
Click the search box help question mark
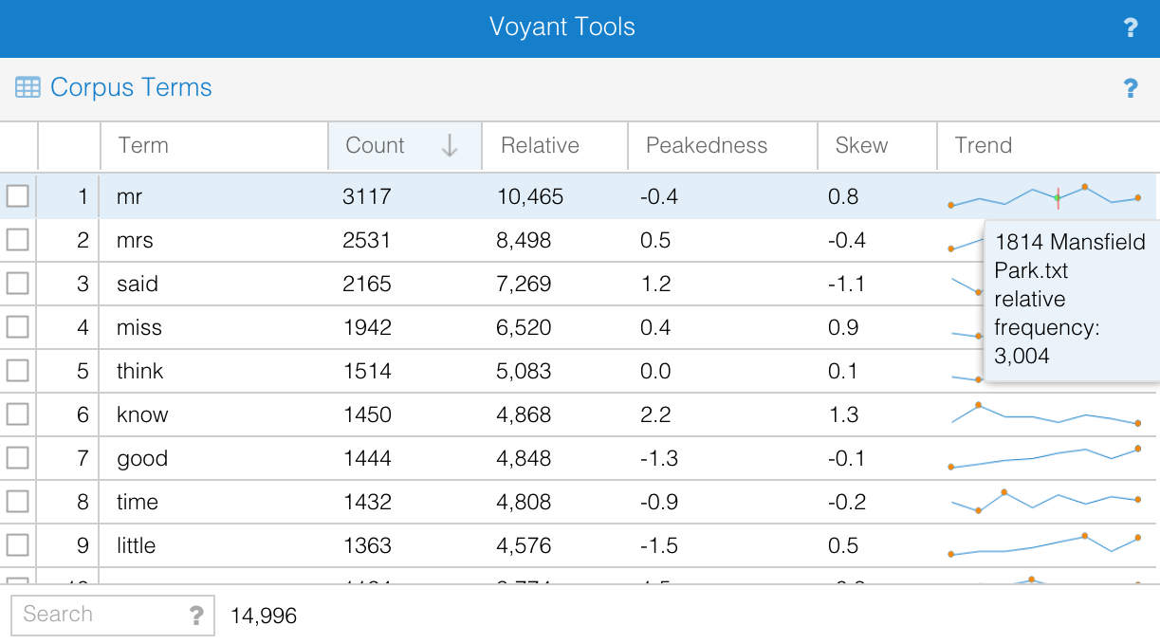point(196,616)
